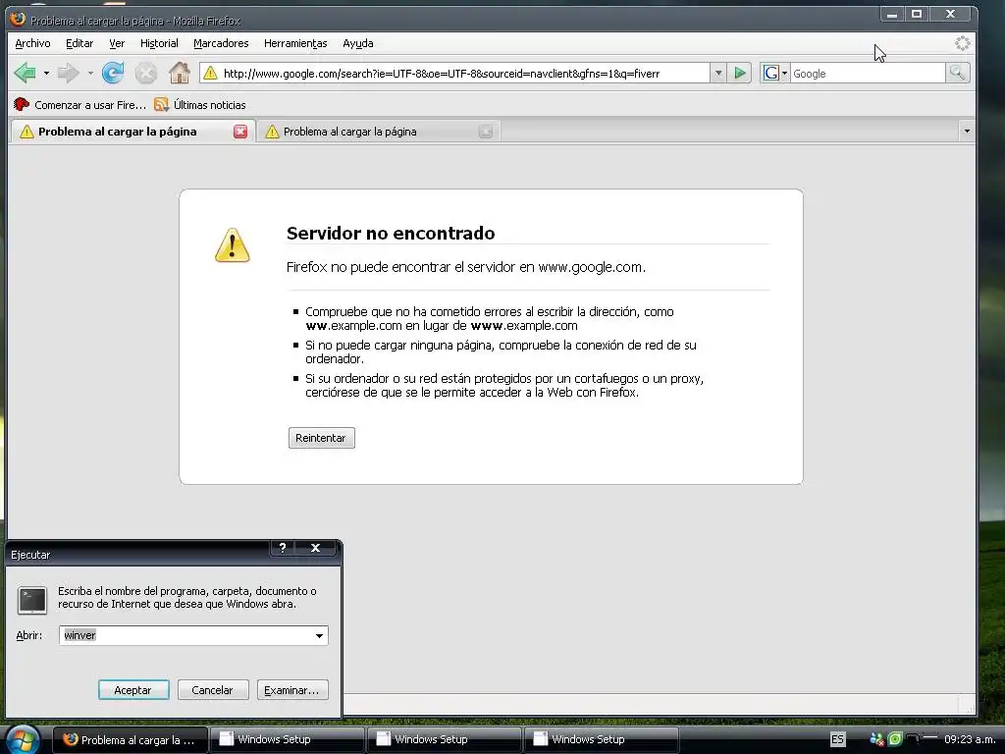Click the large yellow warning icon on error page
This screenshot has width=1005, height=754.
232,244
